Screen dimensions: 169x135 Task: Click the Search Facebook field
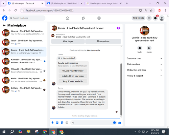(x=27, y=18)
